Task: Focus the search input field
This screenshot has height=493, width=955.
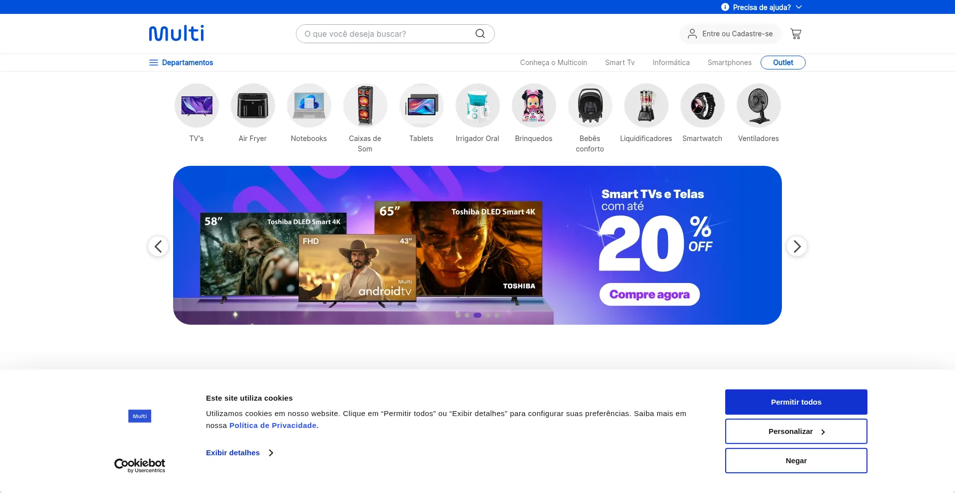Action: pyautogui.click(x=388, y=34)
